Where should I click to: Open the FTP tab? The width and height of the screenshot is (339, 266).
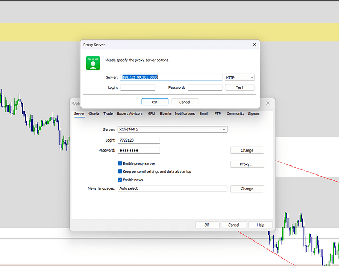217,114
